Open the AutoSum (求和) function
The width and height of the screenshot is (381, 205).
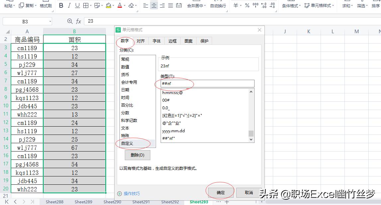pyautogui.click(x=346, y=6)
